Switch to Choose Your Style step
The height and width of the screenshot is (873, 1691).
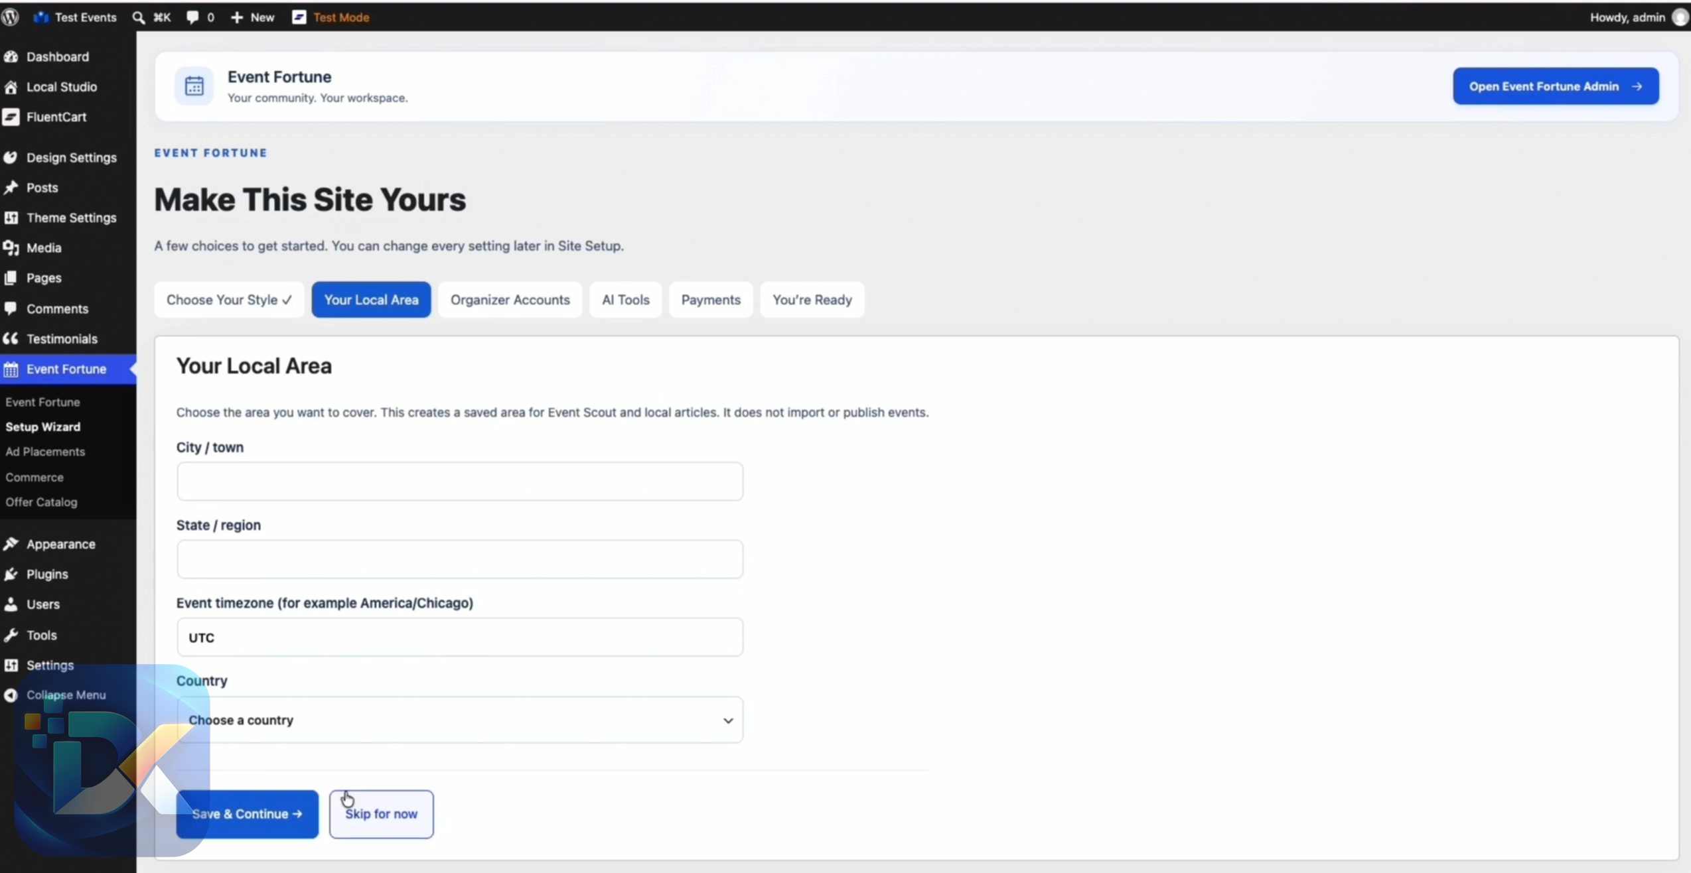(x=229, y=300)
